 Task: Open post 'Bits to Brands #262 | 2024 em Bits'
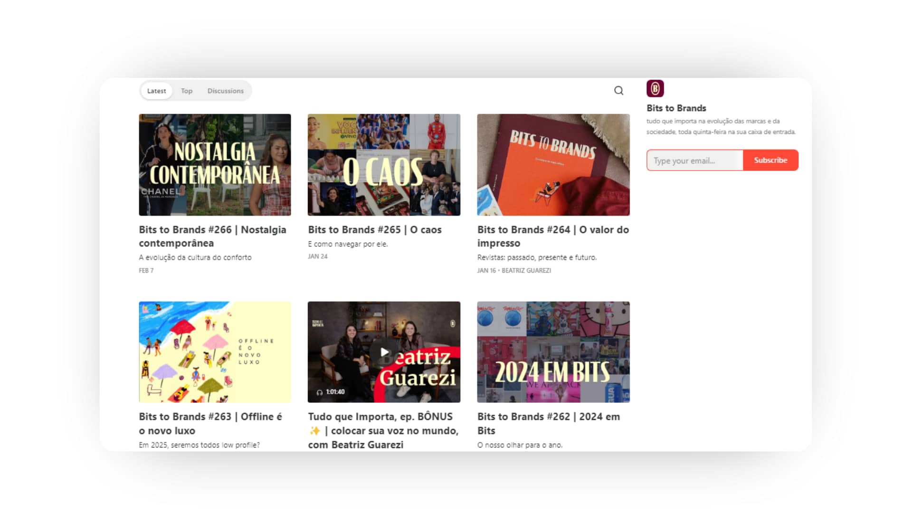click(x=549, y=423)
